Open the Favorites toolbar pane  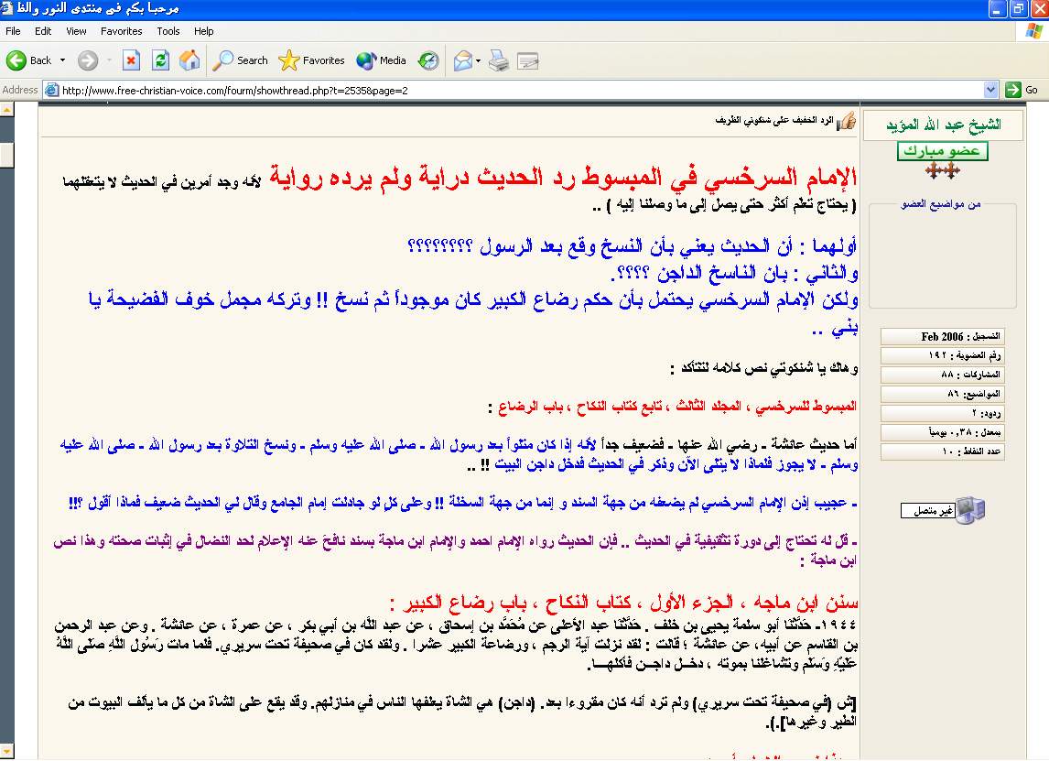312,60
